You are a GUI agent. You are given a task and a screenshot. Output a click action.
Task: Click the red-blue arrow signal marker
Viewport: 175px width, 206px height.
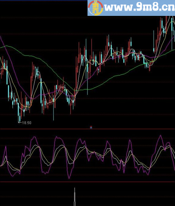coord(91,127)
